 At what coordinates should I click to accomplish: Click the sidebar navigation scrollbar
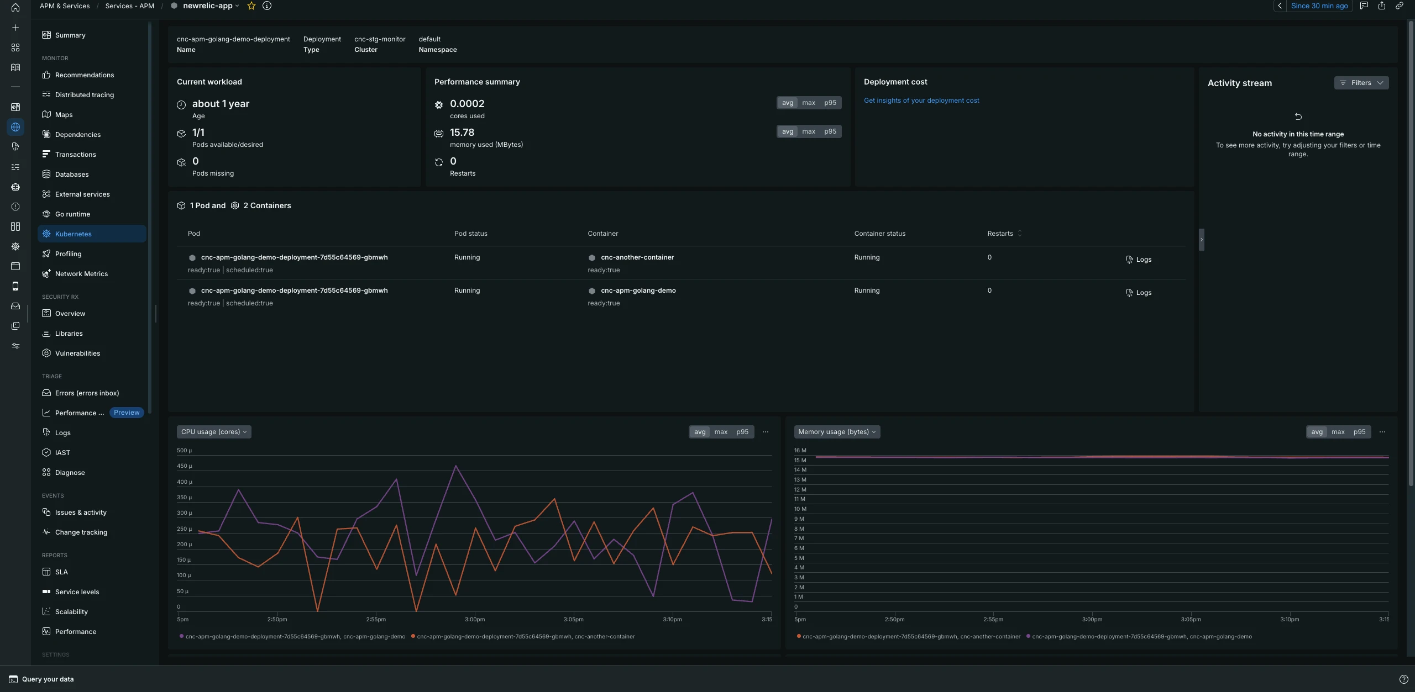click(150, 218)
